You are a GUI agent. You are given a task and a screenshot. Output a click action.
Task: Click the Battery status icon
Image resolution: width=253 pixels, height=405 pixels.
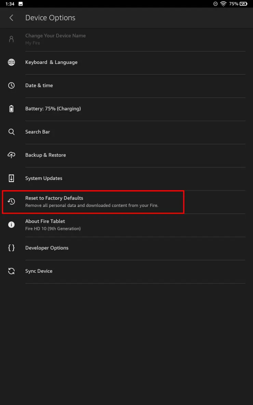click(11, 108)
